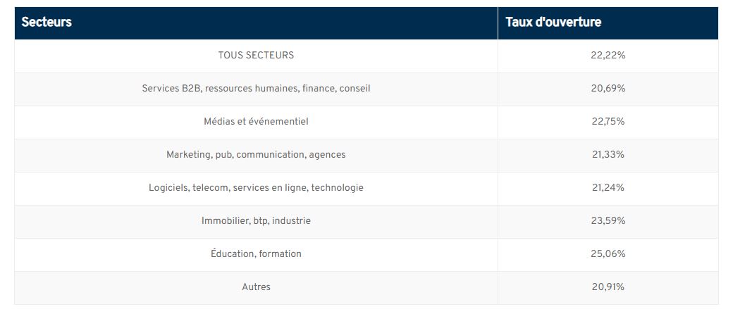Click the 22,75% rate cell
The image size is (733, 314).
[608, 122]
